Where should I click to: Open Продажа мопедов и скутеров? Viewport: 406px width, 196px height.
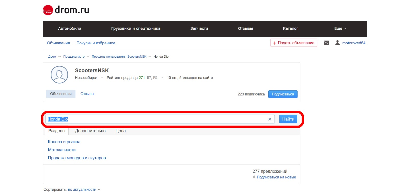tap(77, 158)
